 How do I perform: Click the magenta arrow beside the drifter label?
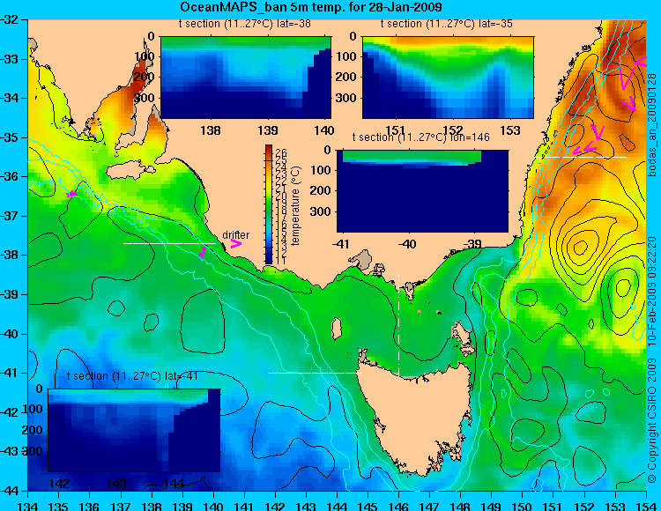pyautogui.click(x=235, y=244)
